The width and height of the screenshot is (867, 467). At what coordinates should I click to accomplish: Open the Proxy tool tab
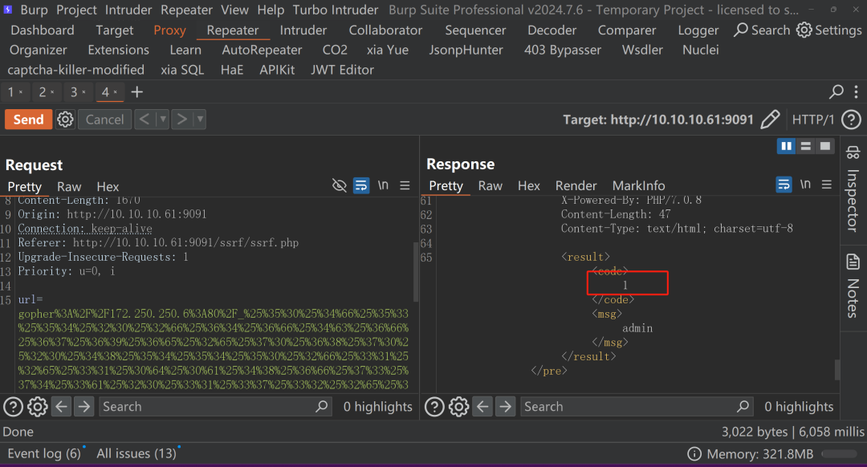click(x=169, y=30)
